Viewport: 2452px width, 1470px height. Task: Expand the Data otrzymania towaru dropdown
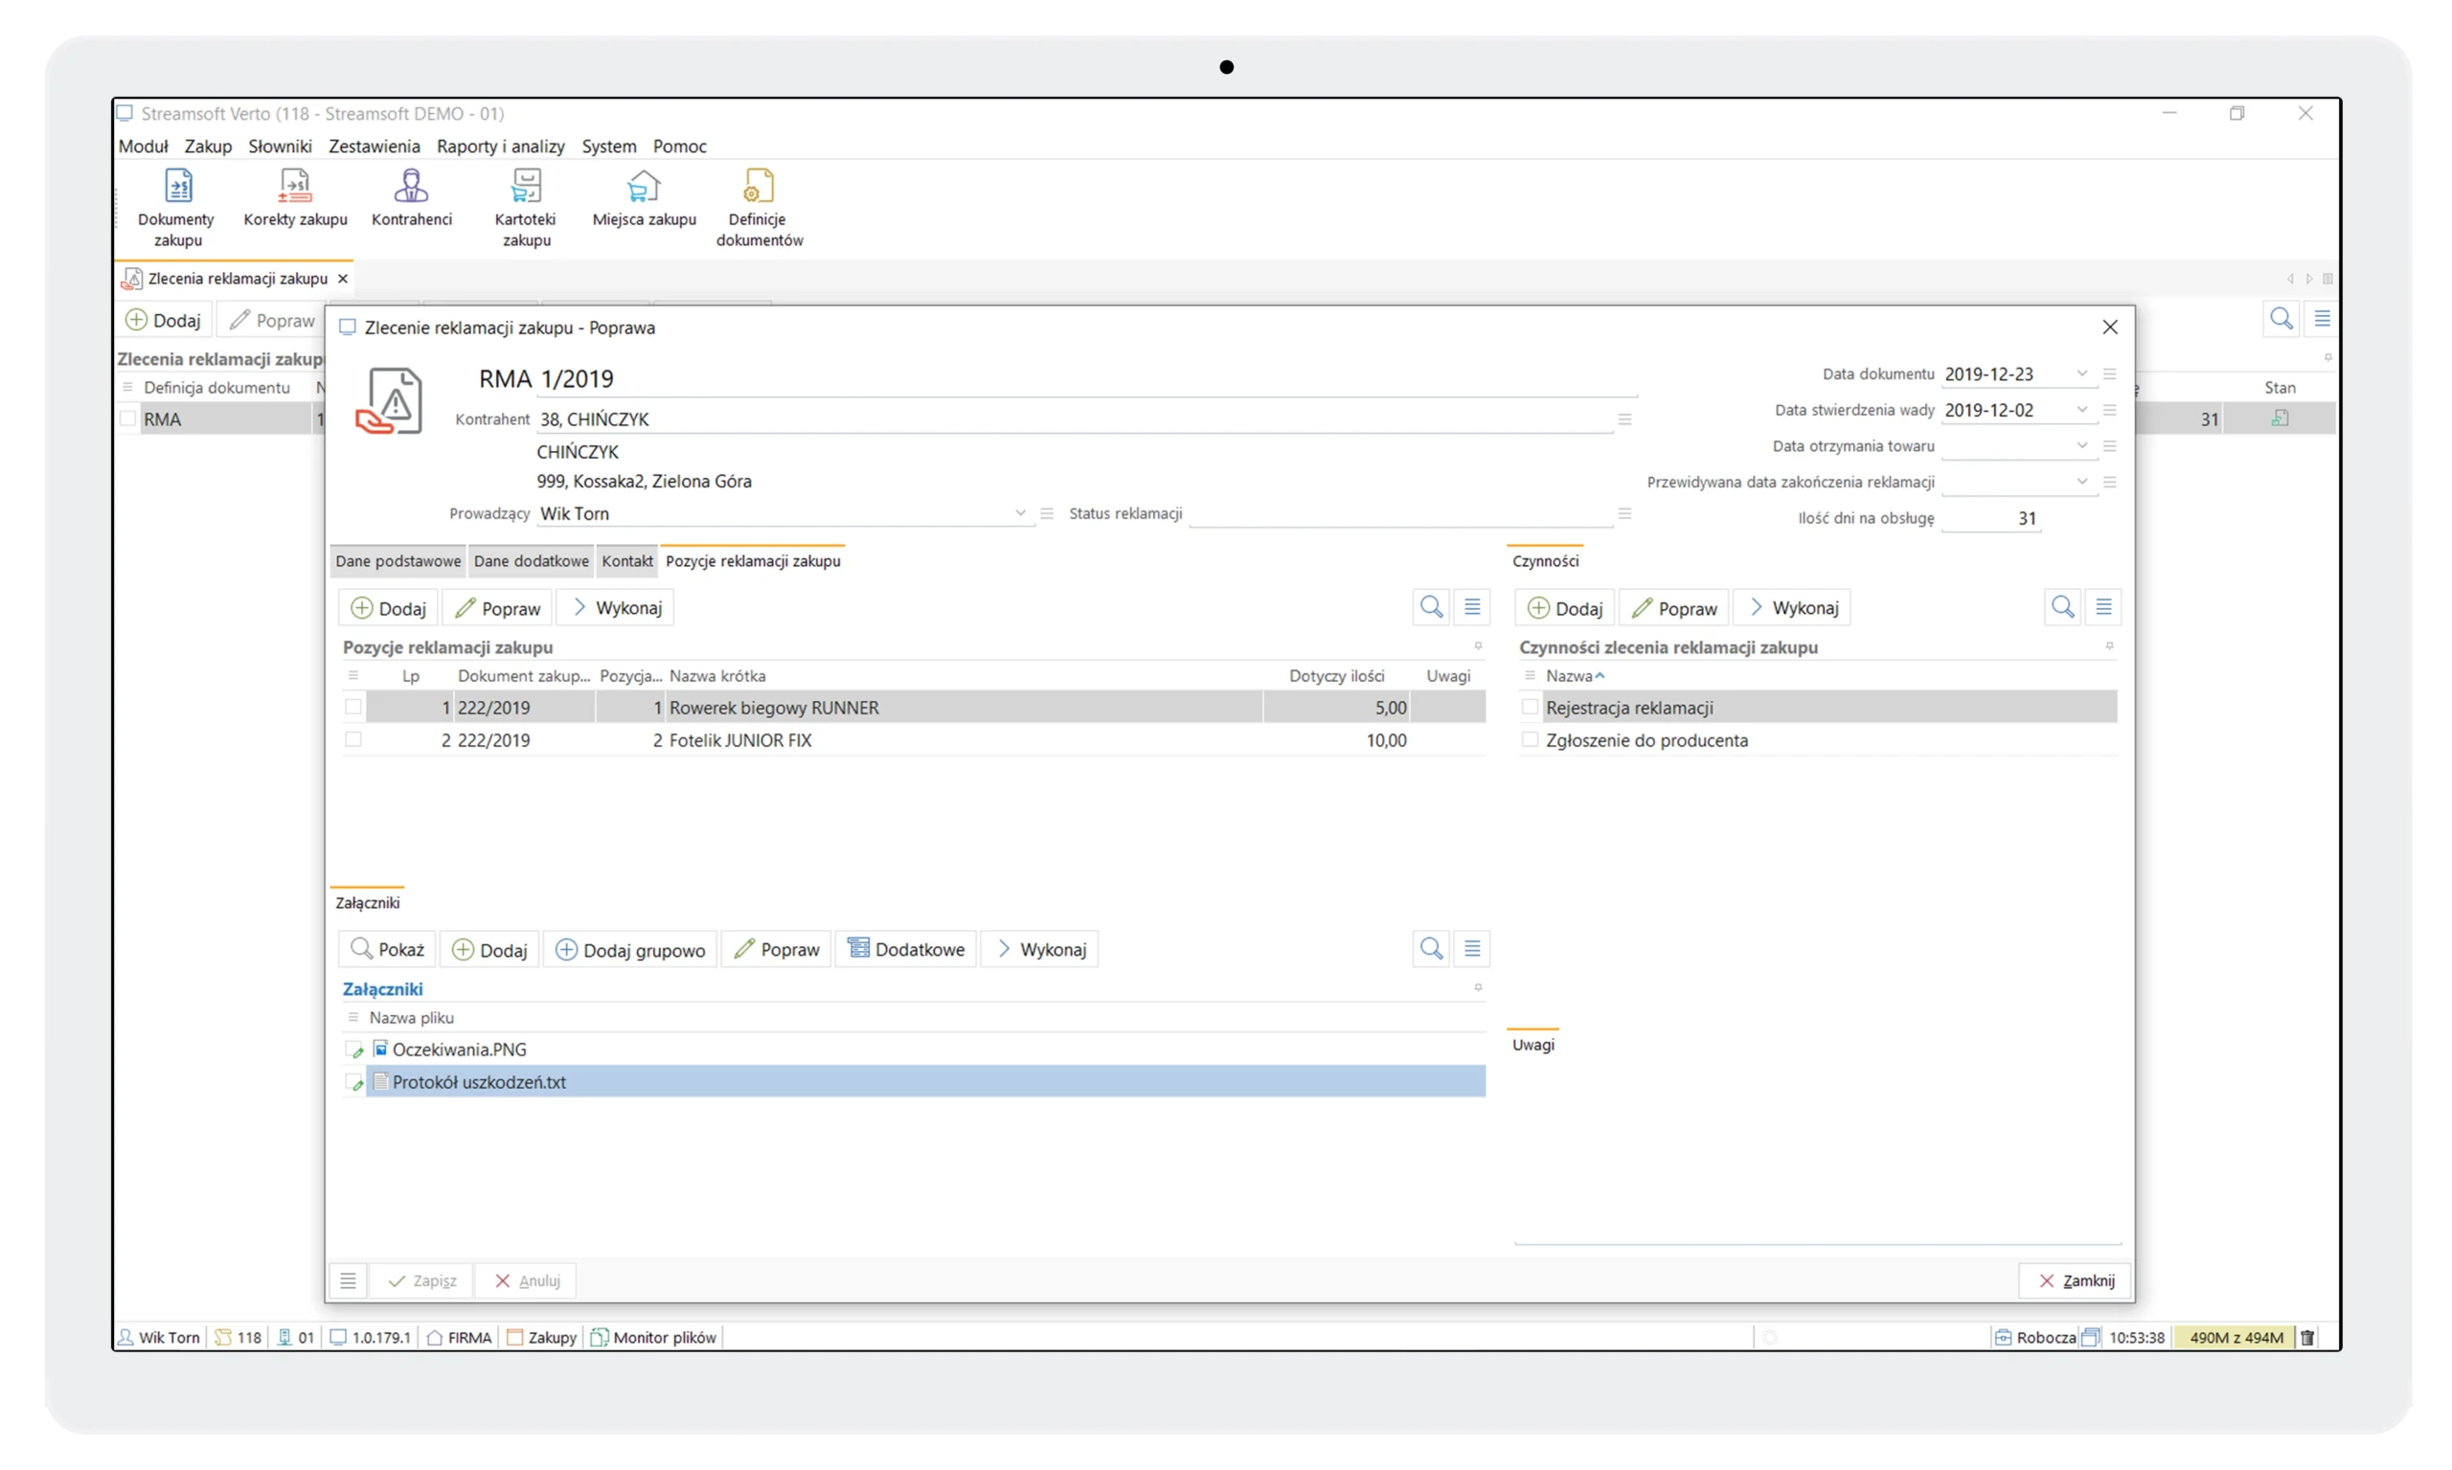click(2081, 445)
